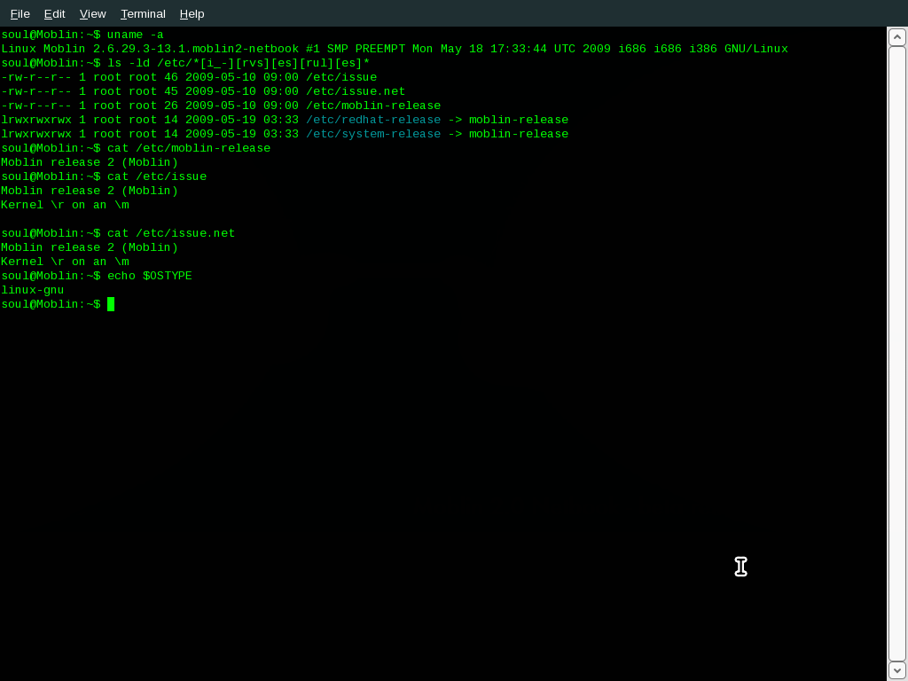Click the green cursor at the last prompt
The width and height of the screenshot is (908, 681).
click(x=111, y=304)
